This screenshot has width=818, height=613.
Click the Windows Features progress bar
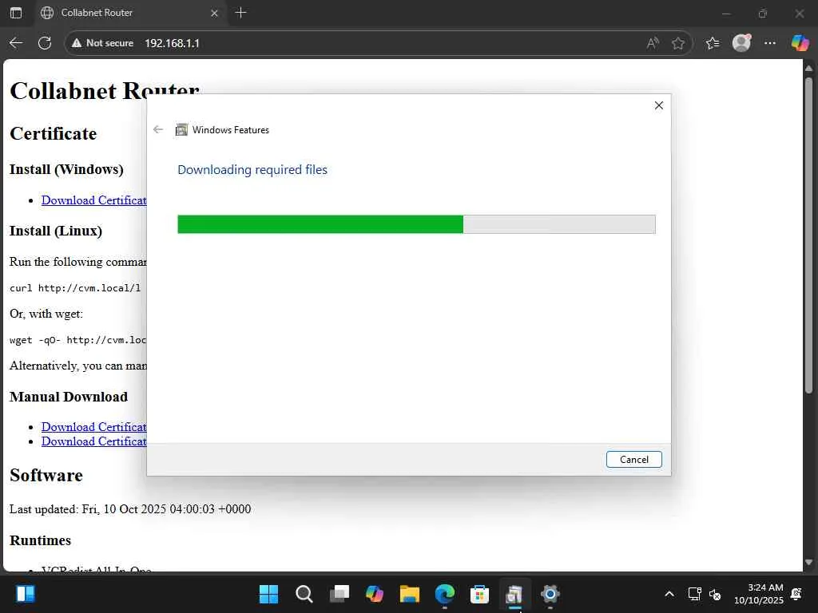416,224
